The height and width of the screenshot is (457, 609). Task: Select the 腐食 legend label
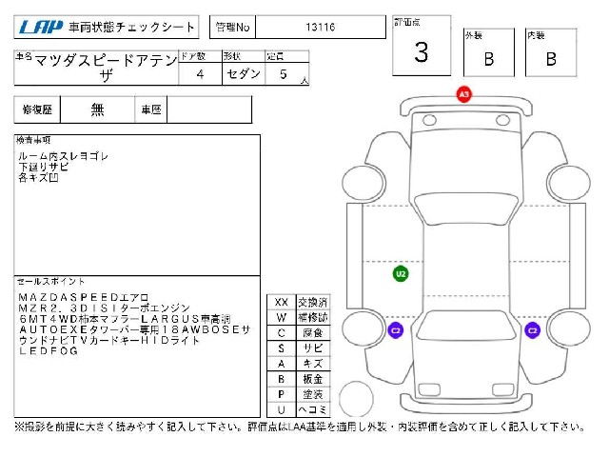313,333
